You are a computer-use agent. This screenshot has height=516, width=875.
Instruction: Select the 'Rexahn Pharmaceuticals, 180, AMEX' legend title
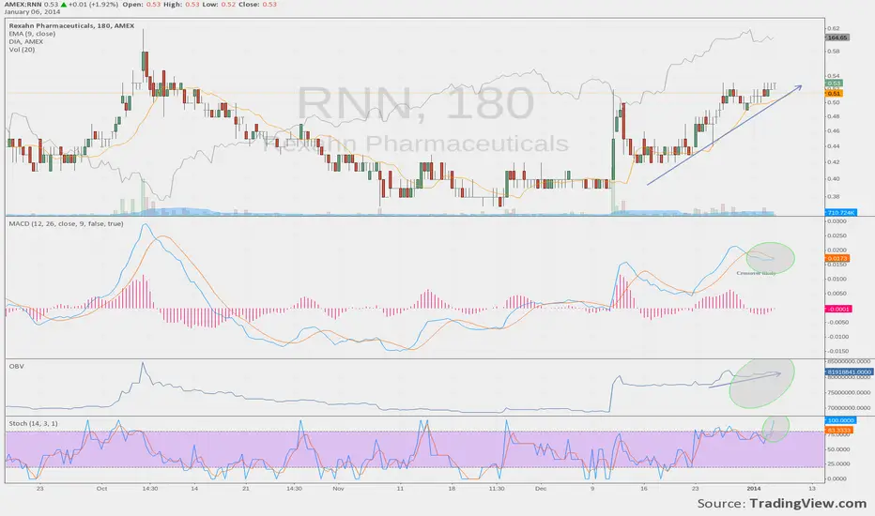coord(71,25)
